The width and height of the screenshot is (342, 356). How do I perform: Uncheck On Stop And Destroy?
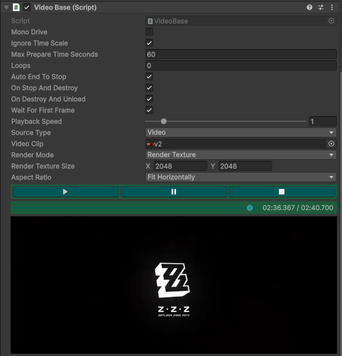149,88
